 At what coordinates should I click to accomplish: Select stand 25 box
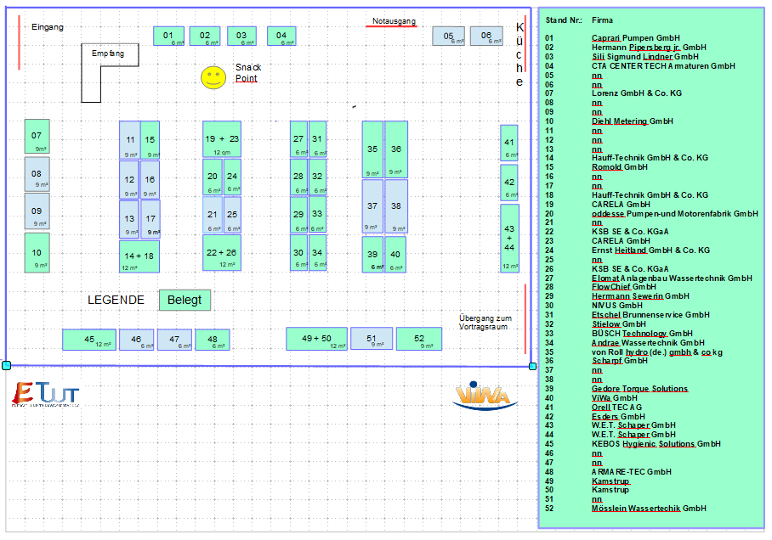coord(232,215)
